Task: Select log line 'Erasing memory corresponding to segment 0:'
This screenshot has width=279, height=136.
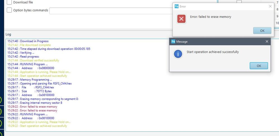Action: point(43,99)
